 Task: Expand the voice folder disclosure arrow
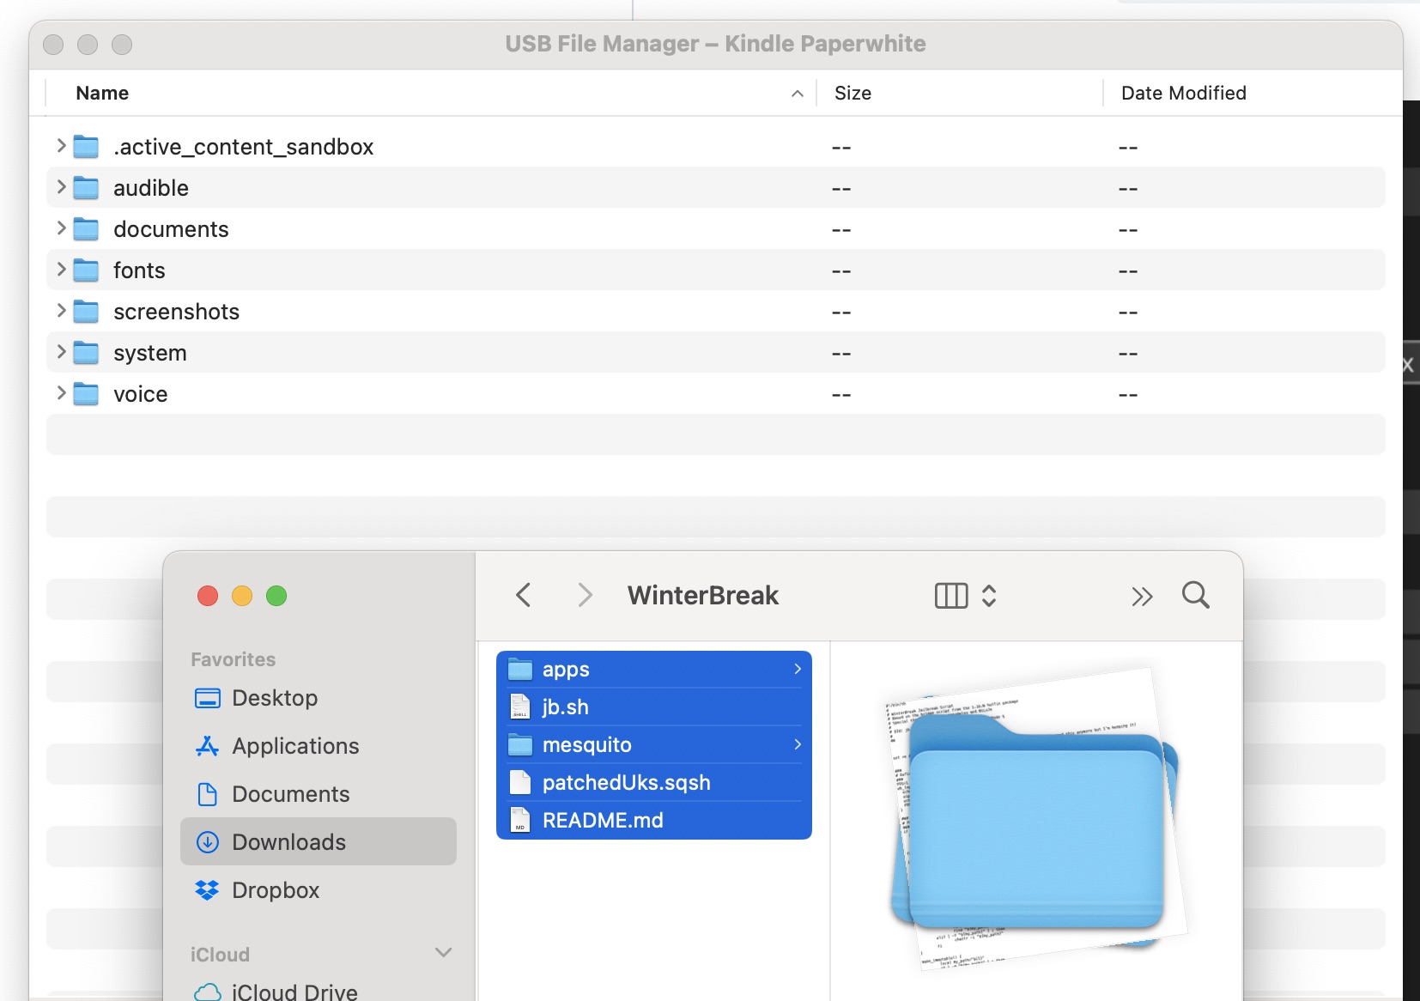(61, 393)
